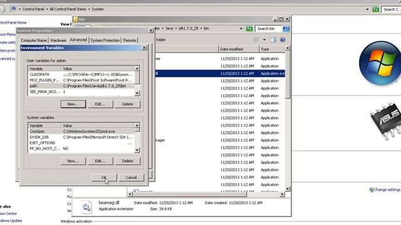Click Java in the bin address path

[x=169, y=28]
